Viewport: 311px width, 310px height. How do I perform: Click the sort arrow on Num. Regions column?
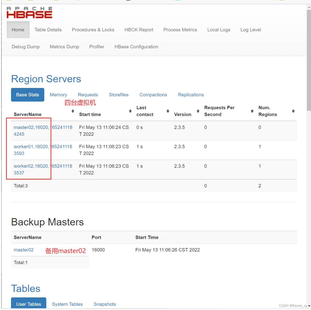coord(293,111)
